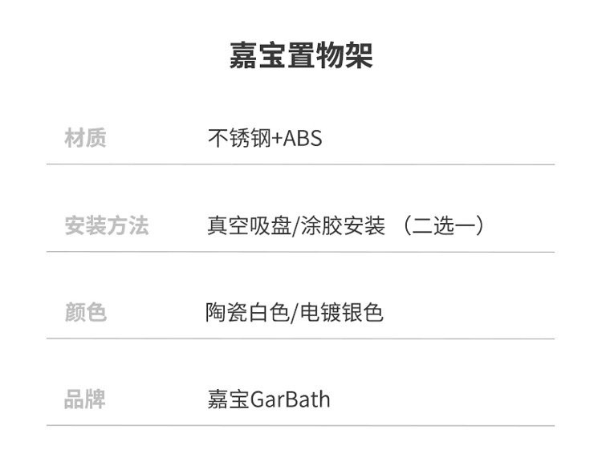Click the divider line below 安装方法 row
Screen dimensions: 602x462
(x=300, y=252)
